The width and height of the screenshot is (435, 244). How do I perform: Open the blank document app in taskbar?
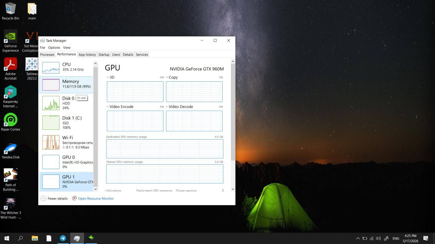pyautogui.click(x=49, y=238)
